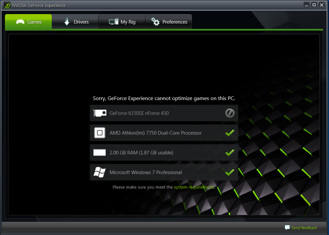Click the green checkmark on RAM row

pyautogui.click(x=230, y=152)
